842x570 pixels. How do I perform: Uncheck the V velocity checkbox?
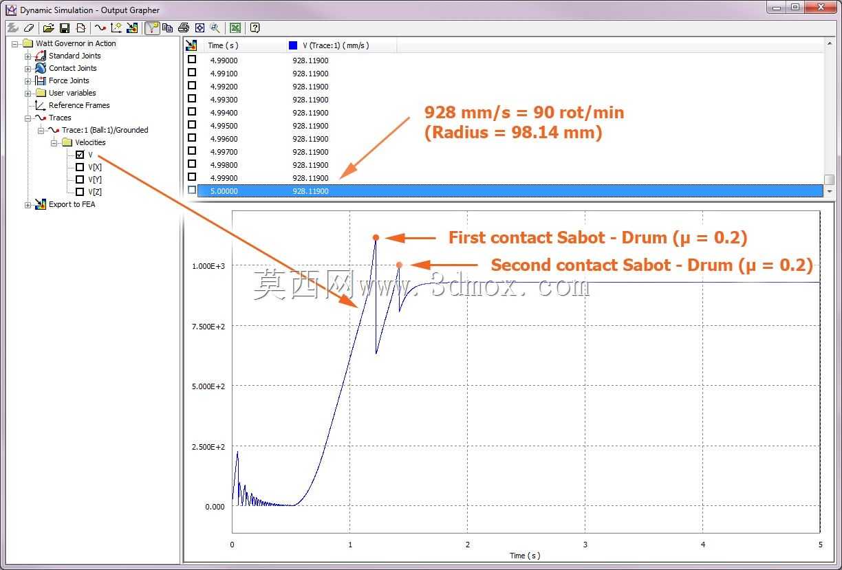coord(80,155)
